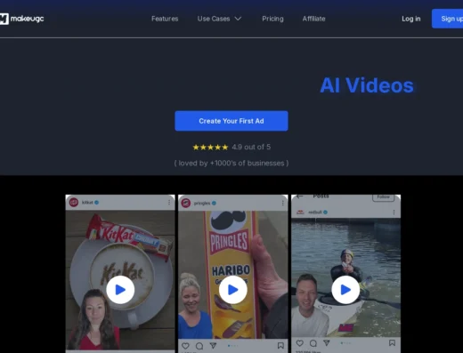Like the Pringles post with heart icon
This screenshot has width=463, height=353.
[185, 346]
